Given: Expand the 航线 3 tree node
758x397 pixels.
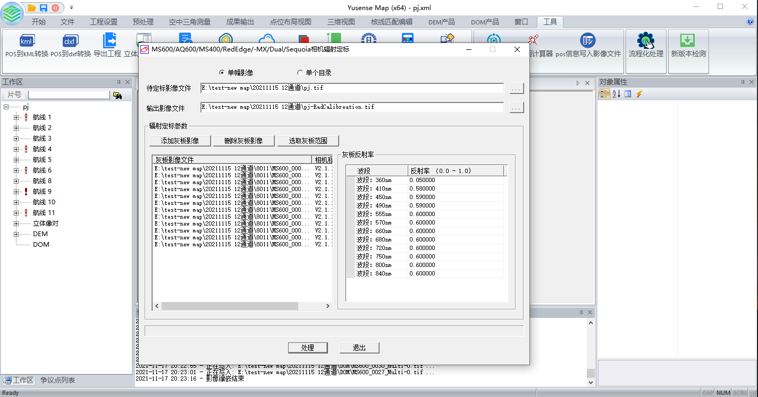Looking at the screenshot, I should (16, 139).
